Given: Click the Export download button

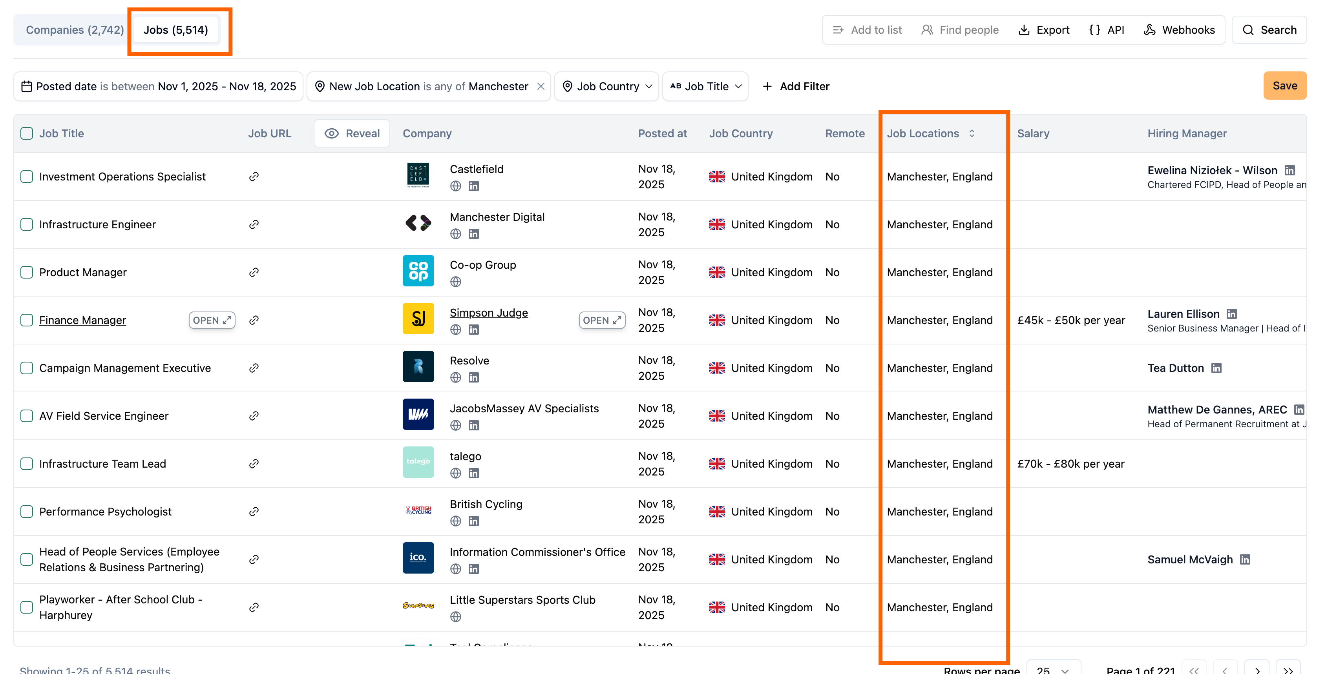Looking at the screenshot, I should coord(1044,30).
